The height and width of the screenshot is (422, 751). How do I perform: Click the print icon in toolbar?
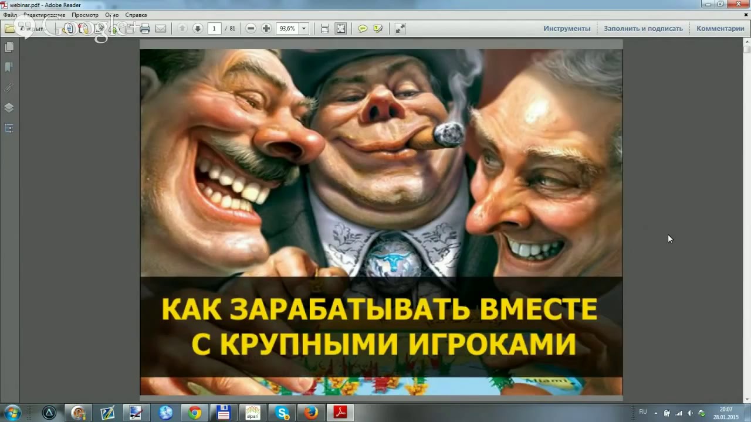click(x=145, y=28)
